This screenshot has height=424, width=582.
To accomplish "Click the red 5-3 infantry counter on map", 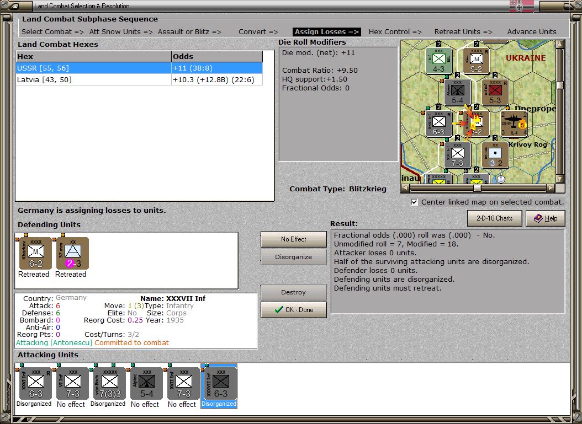I will point(495,92).
